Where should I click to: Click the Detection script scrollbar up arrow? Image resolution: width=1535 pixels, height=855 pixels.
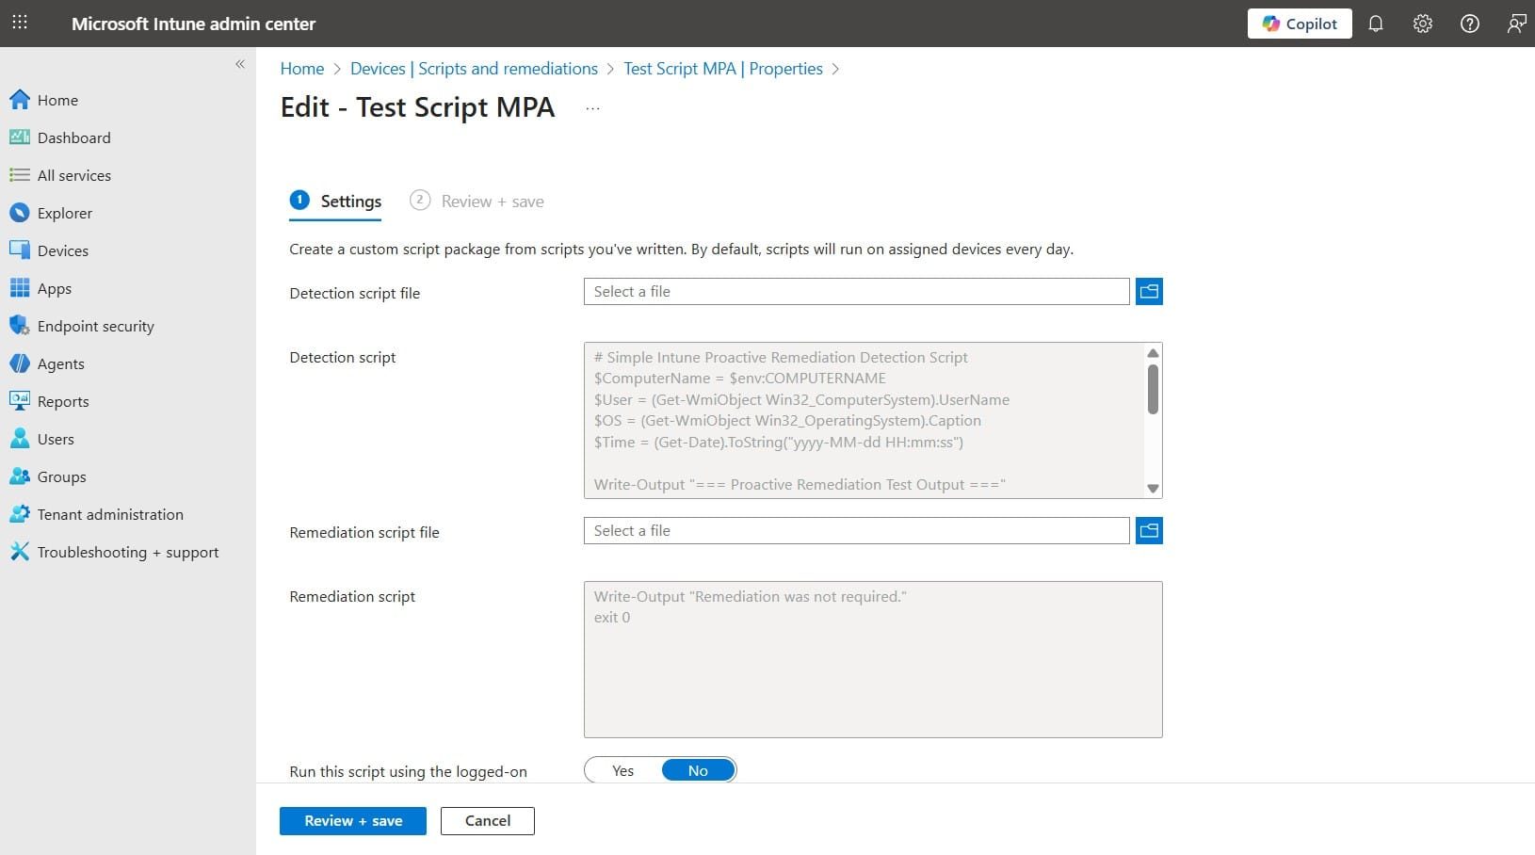coord(1153,353)
